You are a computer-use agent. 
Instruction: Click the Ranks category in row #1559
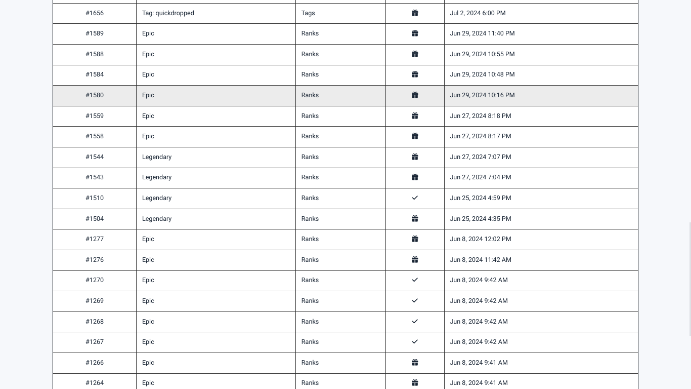(310, 116)
